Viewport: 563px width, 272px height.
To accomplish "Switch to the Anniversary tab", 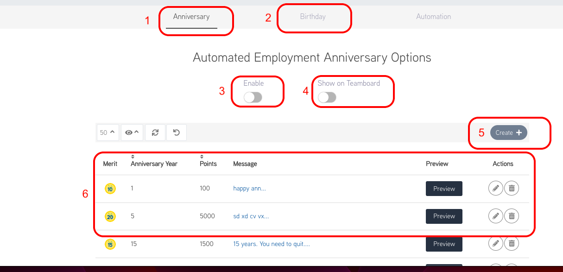I will 191,17.
